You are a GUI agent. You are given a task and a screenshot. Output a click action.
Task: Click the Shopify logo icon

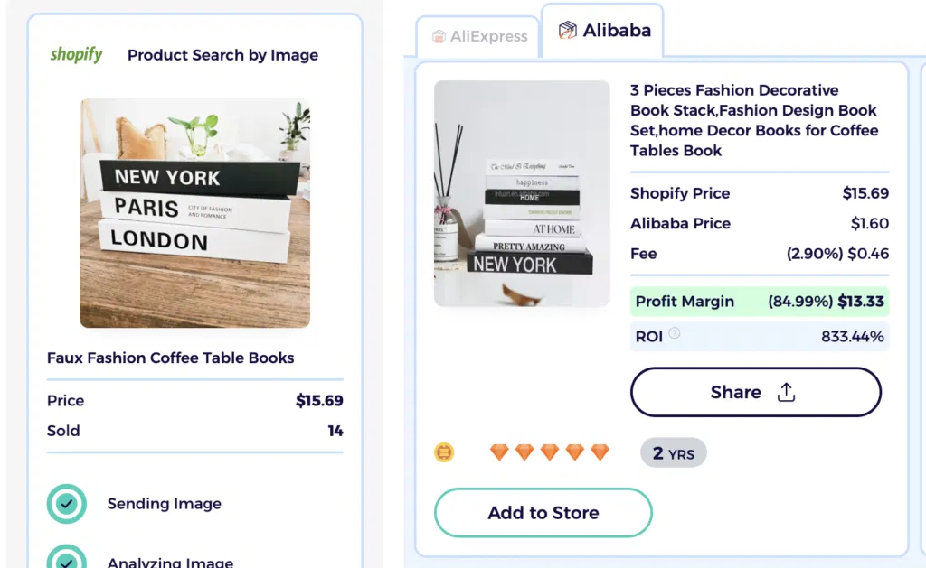pos(76,54)
